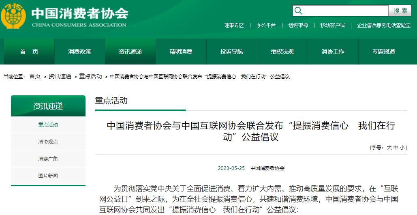Open 组织架构 link

pos(298,26)
